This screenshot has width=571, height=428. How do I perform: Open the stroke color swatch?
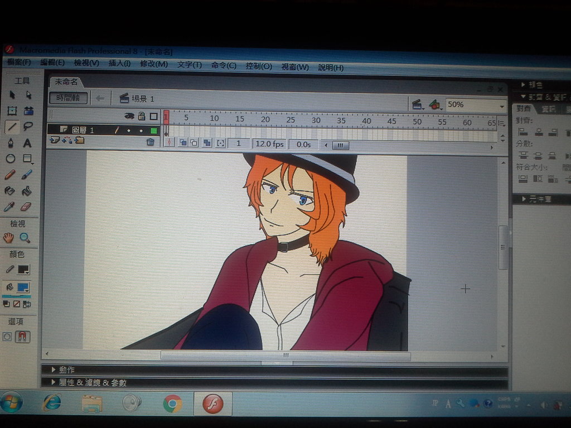23,270
